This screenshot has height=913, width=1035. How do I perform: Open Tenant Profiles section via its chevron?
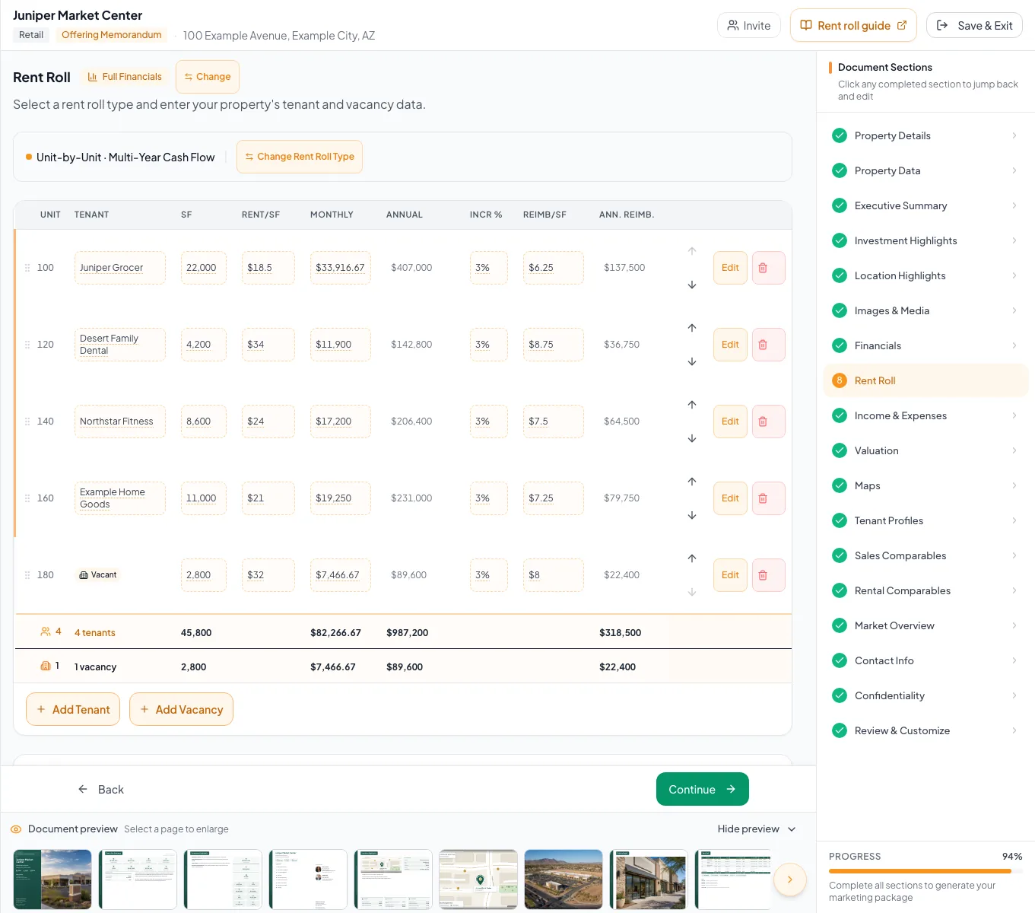(1014, 520)
